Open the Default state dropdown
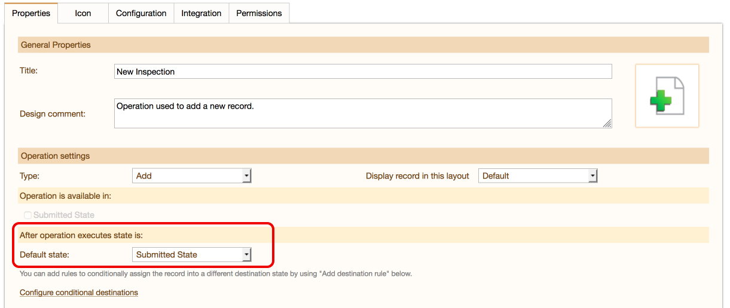This screenshot has width=730, height=308. [191, 254]
